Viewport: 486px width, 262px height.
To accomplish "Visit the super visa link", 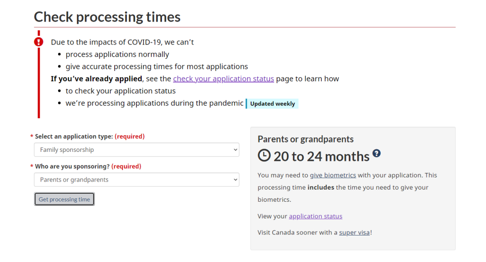I will [x=354, y=233].
